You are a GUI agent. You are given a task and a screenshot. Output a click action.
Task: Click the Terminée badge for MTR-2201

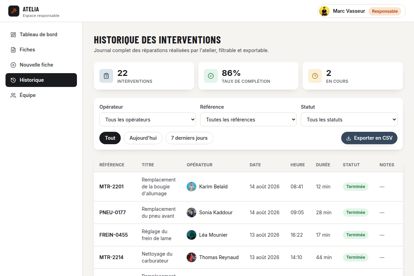[356, 187]
